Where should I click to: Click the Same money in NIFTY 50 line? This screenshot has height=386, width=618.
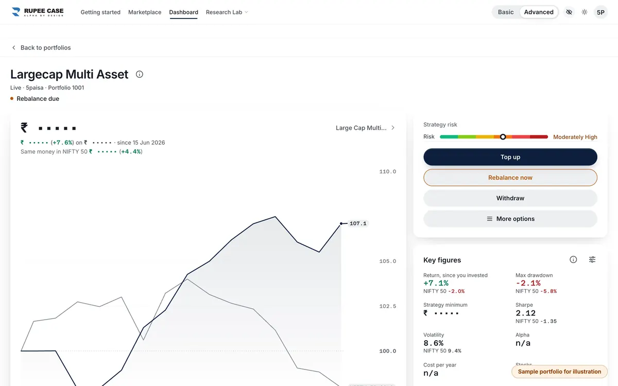pos(81,152)
